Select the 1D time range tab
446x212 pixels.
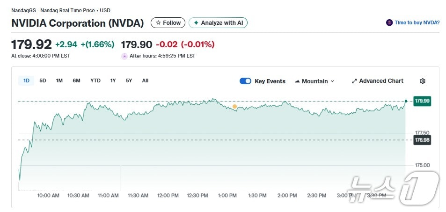(26, 80)
